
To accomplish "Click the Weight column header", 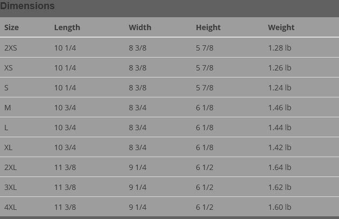I will (281, 27).
